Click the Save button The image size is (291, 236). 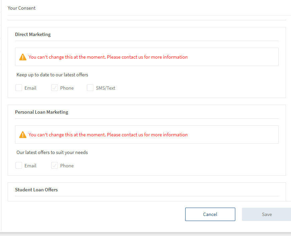pos(266,214)
